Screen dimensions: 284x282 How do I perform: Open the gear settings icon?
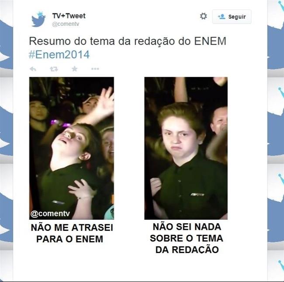click(204, 16)
